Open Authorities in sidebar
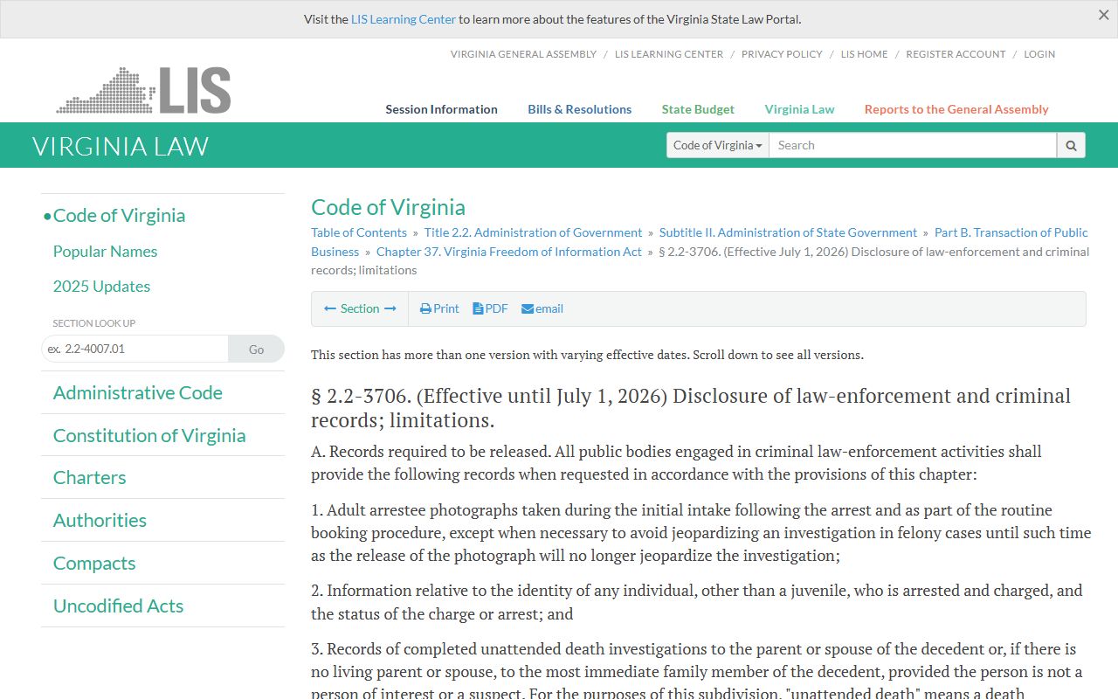Viewport: 1118px width, 699px height. pos(100,520)
